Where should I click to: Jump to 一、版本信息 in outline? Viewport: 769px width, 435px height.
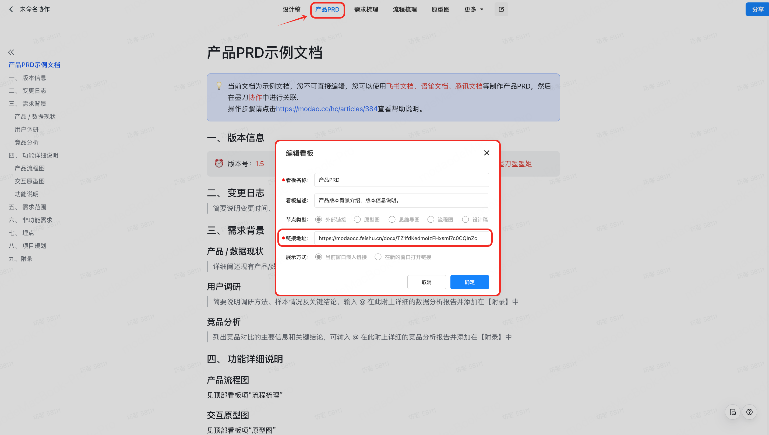point(27,78)
